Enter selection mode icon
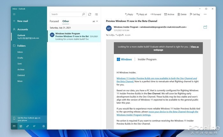The image size is (223, 137). point(97,14)
